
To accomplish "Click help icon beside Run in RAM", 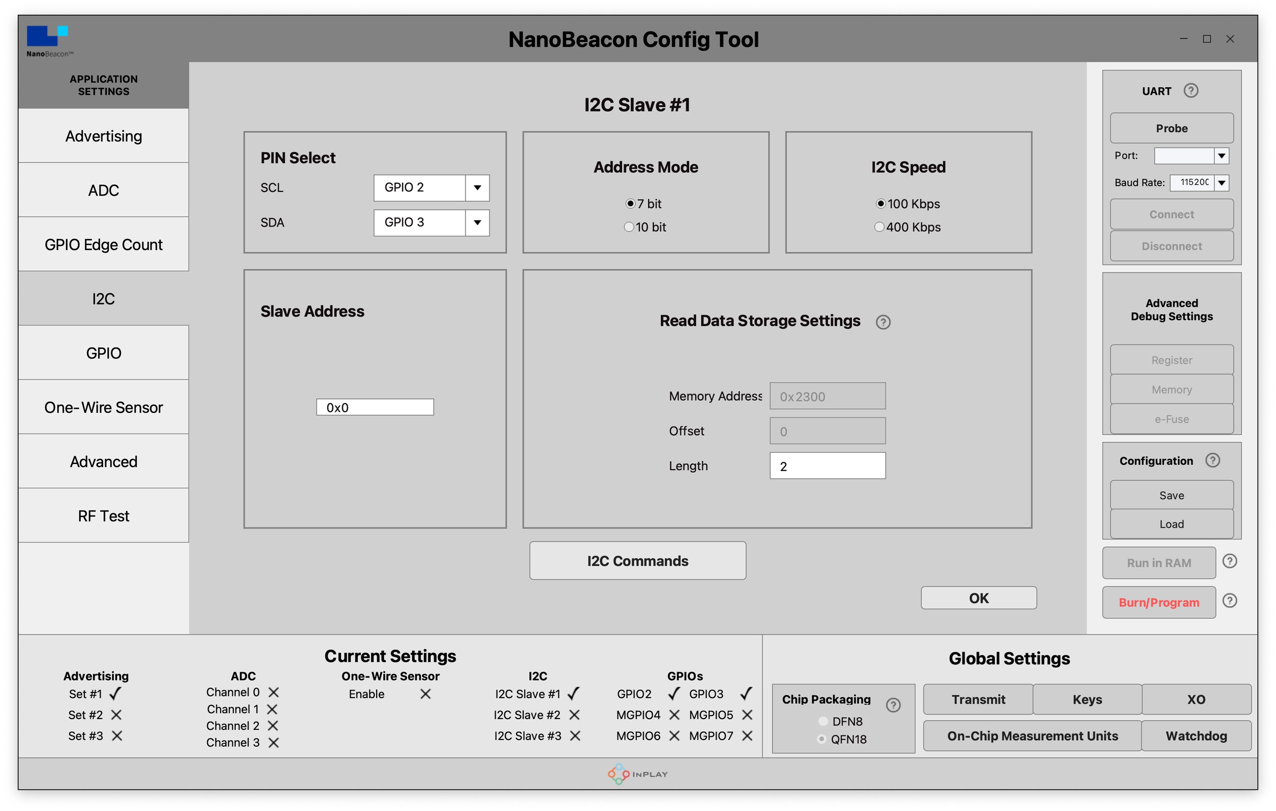I will coord(1230,561).
